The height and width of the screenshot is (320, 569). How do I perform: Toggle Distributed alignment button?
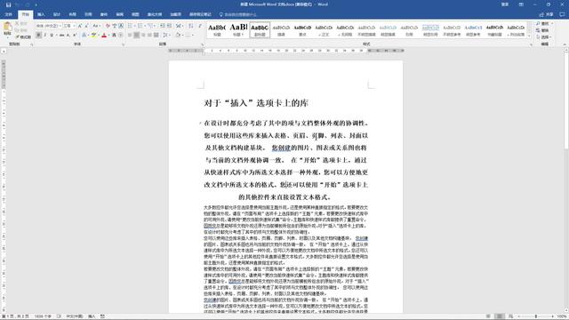pos(156,36)
